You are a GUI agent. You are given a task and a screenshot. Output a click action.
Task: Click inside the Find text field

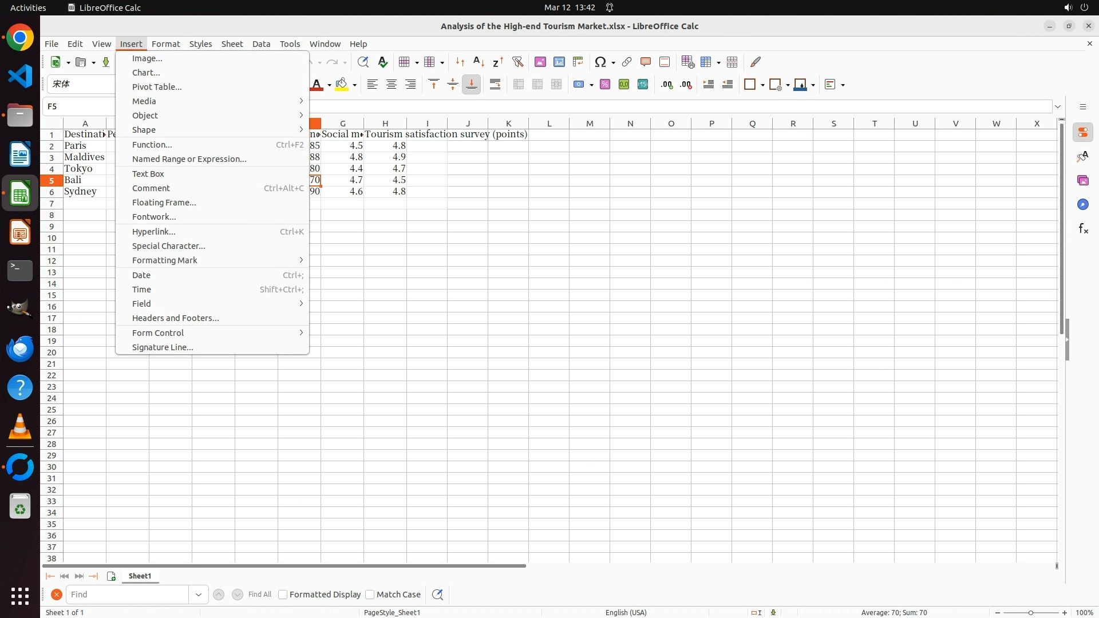tap(127, 595)
